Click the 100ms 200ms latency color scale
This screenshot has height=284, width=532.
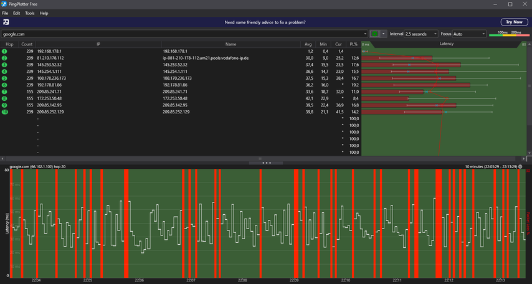tap(509, 34)
